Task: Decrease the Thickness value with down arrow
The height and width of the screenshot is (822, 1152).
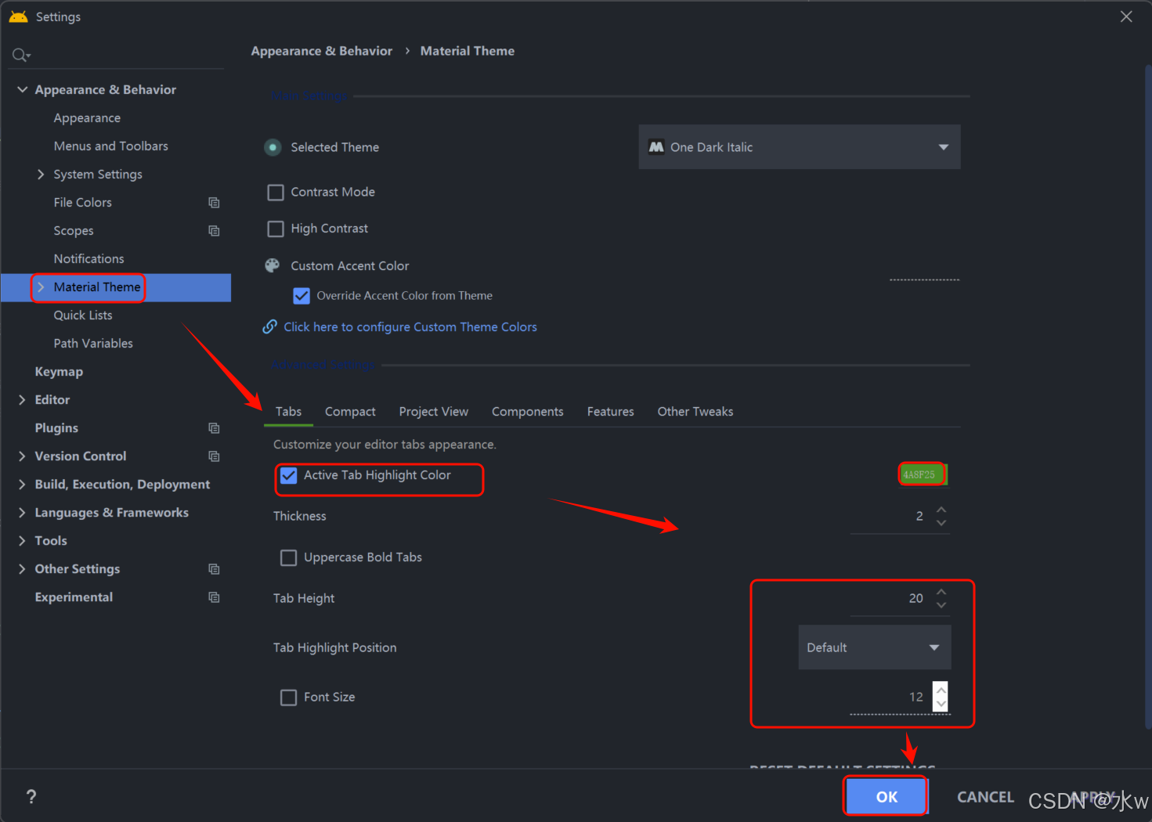Action: click(x=941, y=522)
